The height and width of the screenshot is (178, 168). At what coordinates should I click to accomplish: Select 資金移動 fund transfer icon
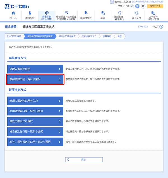(47, 13)
